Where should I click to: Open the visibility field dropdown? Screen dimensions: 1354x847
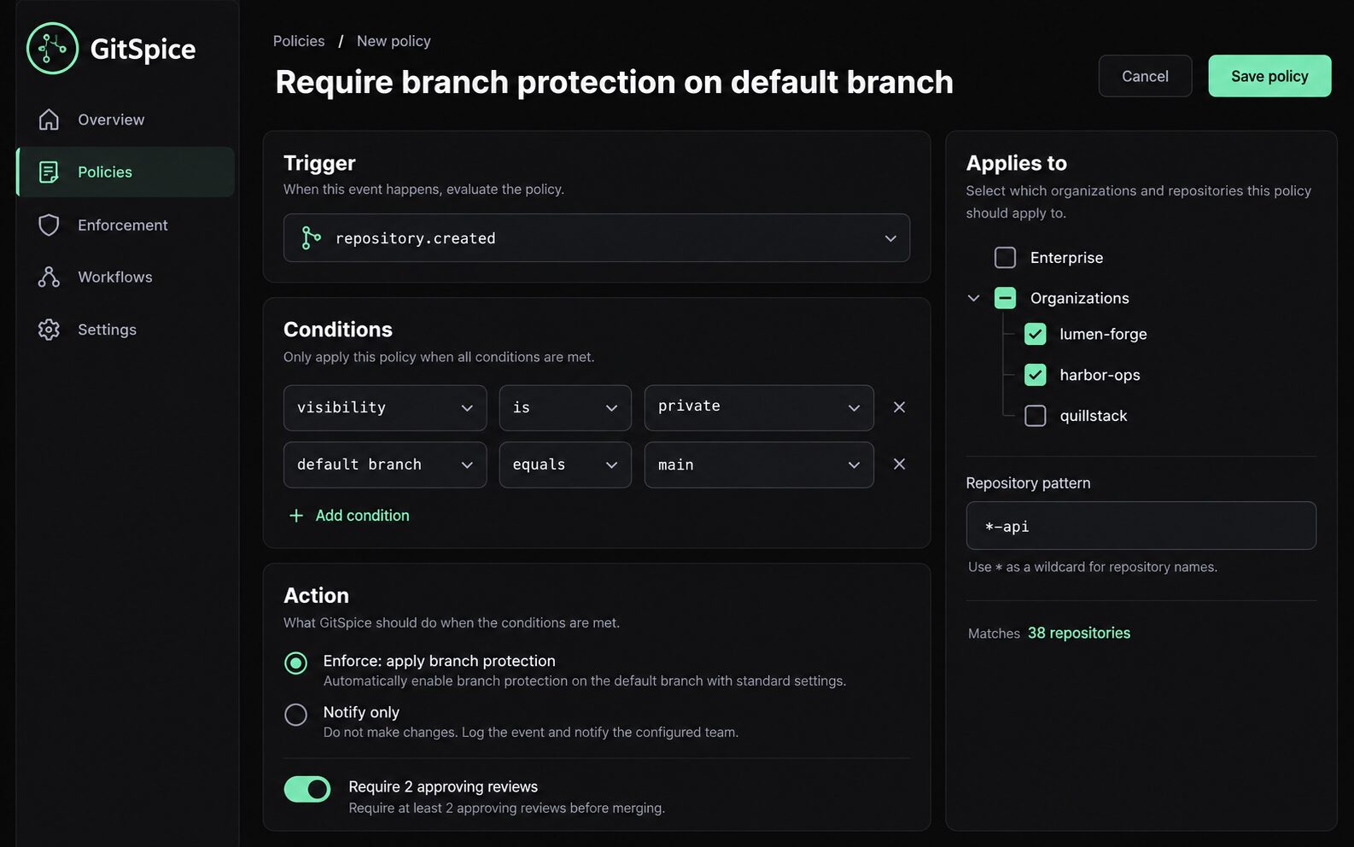385,408
